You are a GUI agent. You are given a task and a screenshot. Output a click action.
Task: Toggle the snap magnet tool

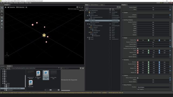pos(2,24)
